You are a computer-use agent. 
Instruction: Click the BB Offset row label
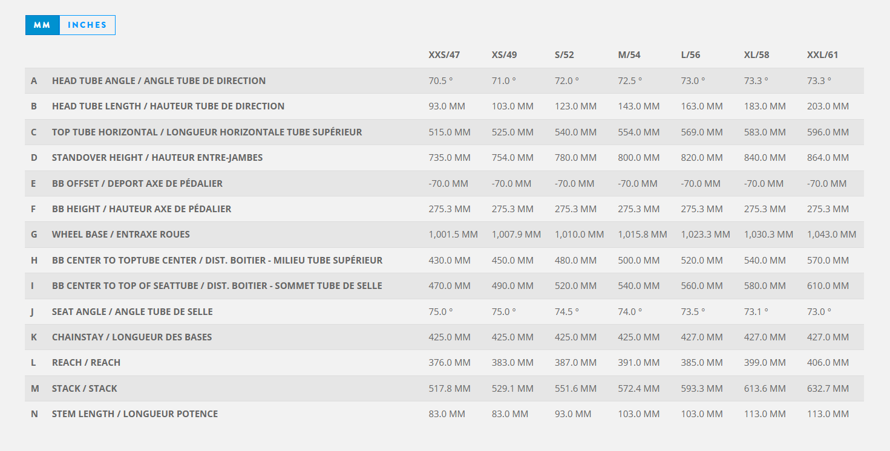pyautogui.click(x=137, y=184)
